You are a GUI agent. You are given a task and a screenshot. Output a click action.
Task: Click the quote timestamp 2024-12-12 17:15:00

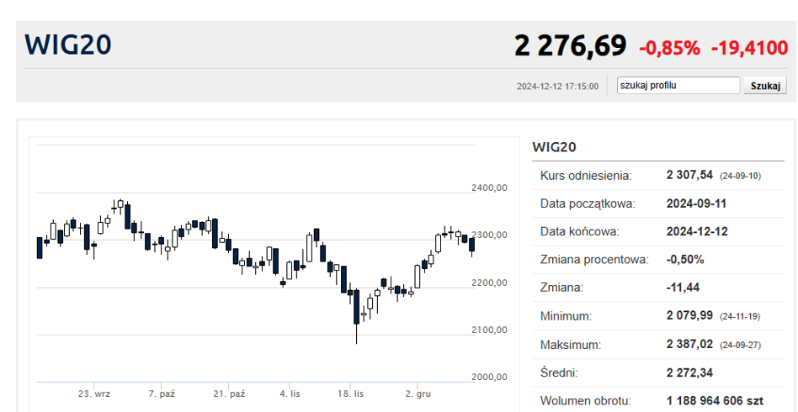557,87
